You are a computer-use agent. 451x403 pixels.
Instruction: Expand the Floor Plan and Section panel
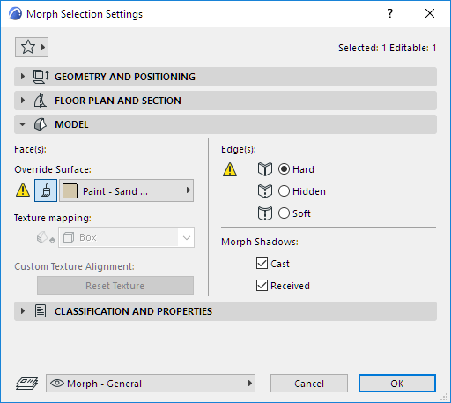pos(225,101)
